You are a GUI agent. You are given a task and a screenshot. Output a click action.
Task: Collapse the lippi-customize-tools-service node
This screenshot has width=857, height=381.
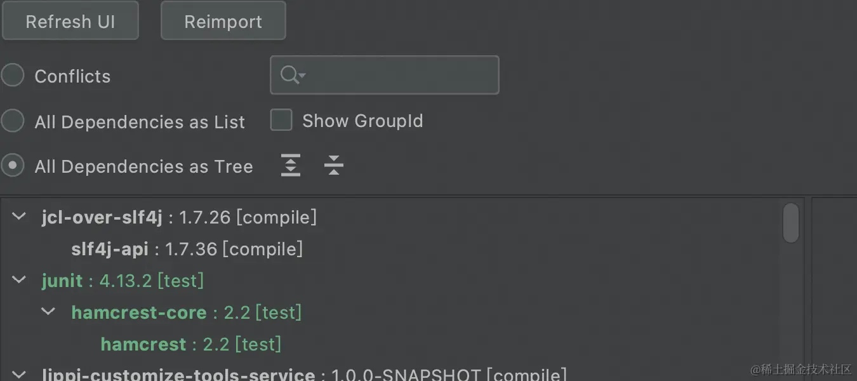pos(20,374)
